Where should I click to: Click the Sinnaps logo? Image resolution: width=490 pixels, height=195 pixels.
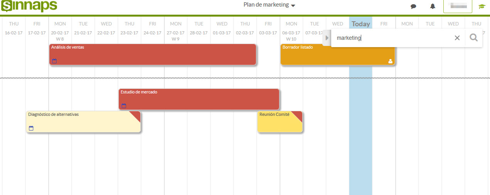click(29, 6)
